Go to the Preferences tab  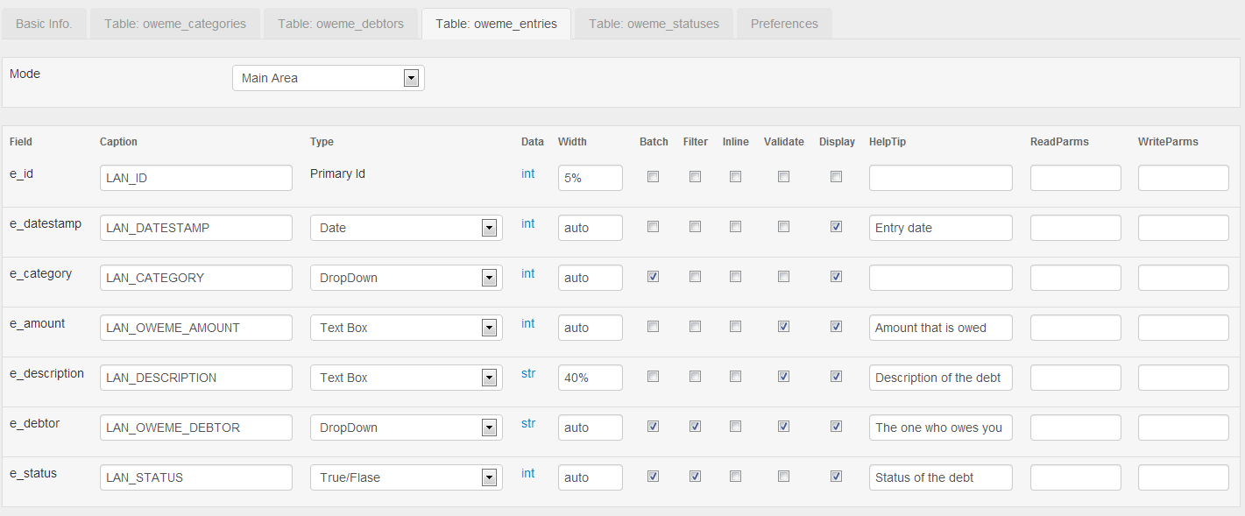click(x=784, y=24)
